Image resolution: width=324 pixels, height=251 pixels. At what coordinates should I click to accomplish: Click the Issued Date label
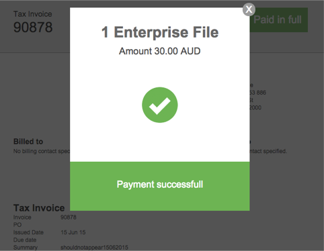click(28, 232)
